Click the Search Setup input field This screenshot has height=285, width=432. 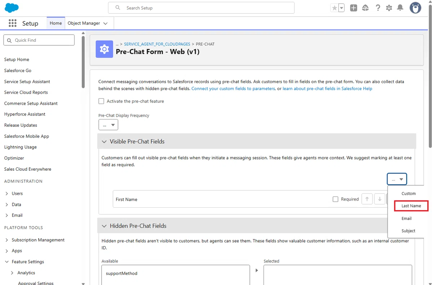tap(201, 8)
